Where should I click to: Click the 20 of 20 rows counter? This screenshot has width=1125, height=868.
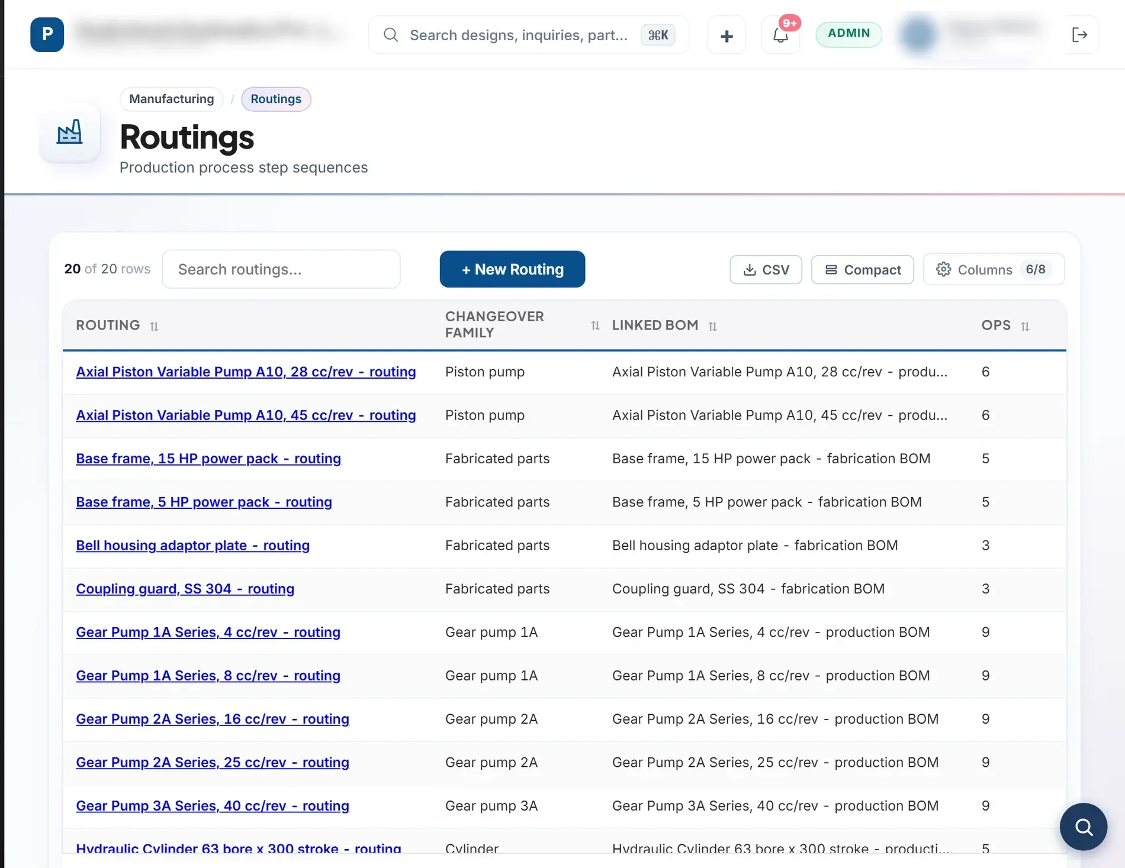107,269
